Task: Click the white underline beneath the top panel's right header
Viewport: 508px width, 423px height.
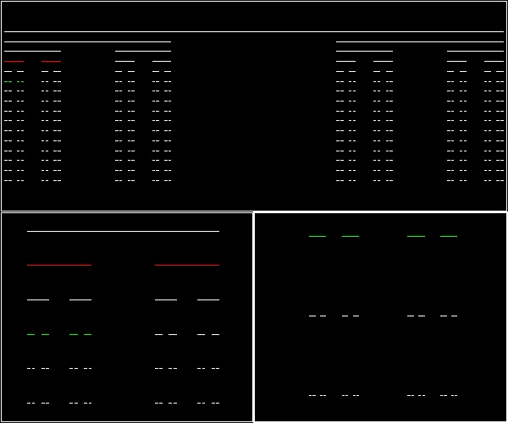Action: click(419, 41)
